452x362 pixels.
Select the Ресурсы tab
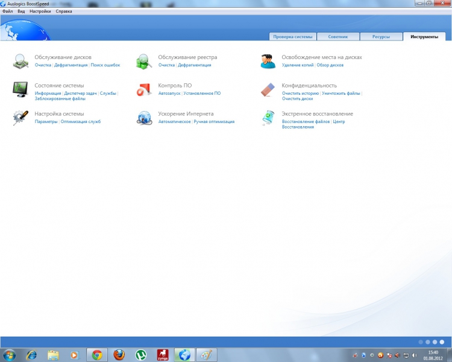pos(380,37)
